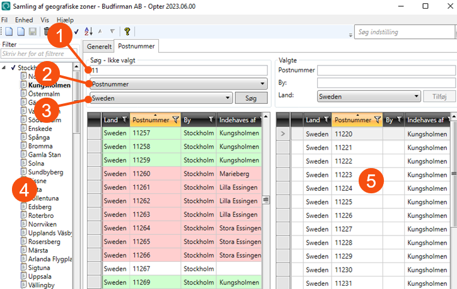Click the filter field Skriv her for at filtrere
Viewport: 457px width, 289px height.
(39, 54)
